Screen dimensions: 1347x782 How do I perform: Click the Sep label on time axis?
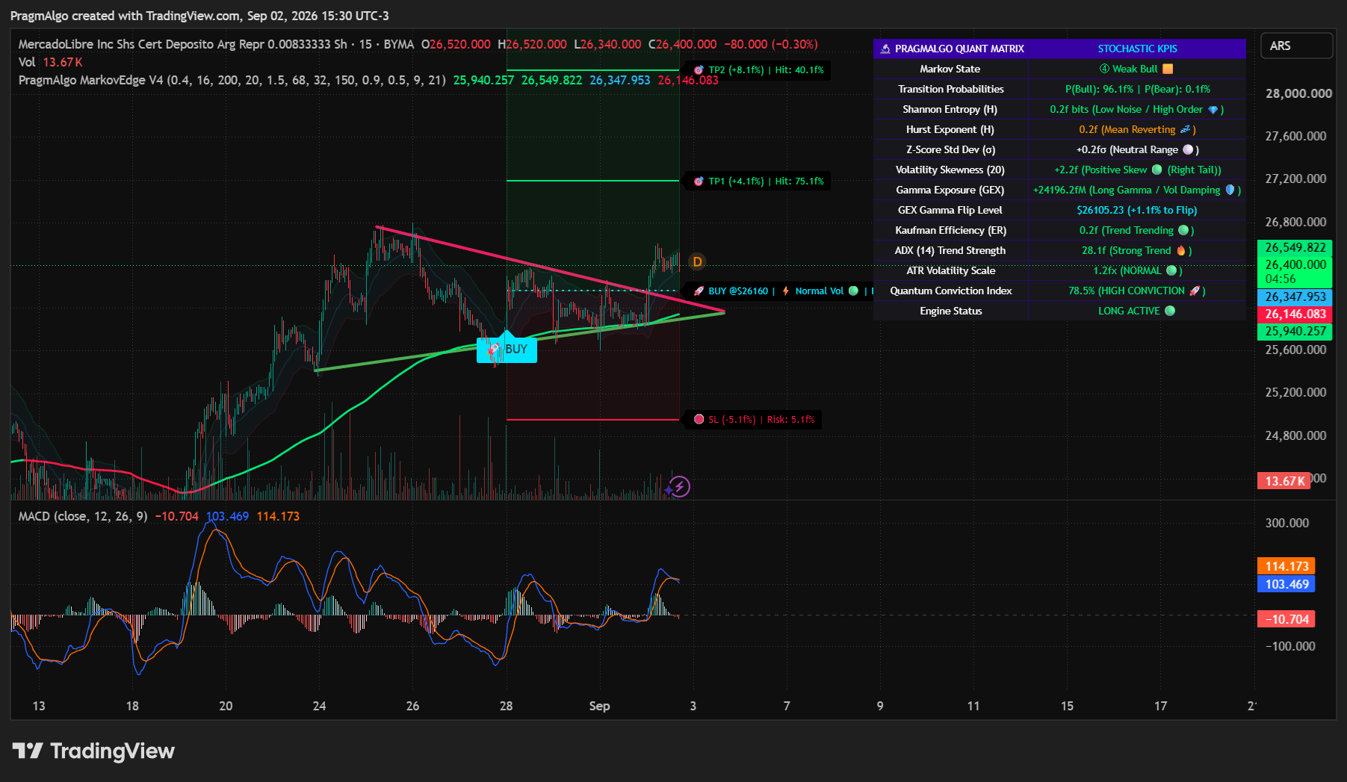(599, 706)
